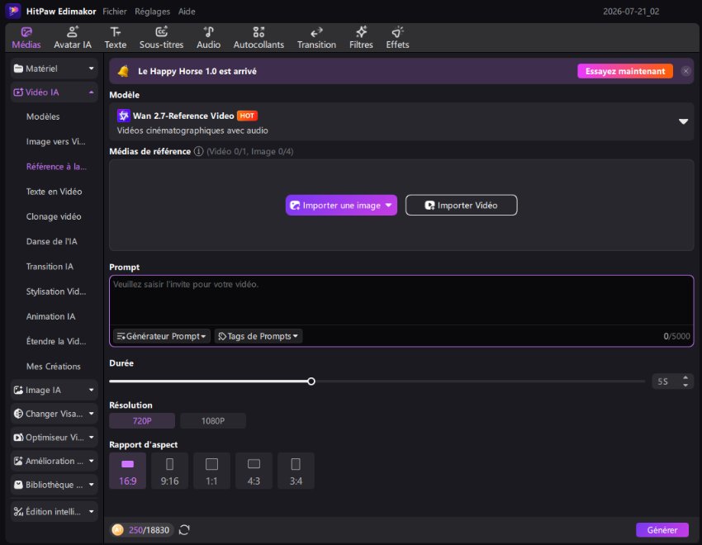
Task: Decrease duration with the down stepper arrow
Action: click(x=685, y=386)
